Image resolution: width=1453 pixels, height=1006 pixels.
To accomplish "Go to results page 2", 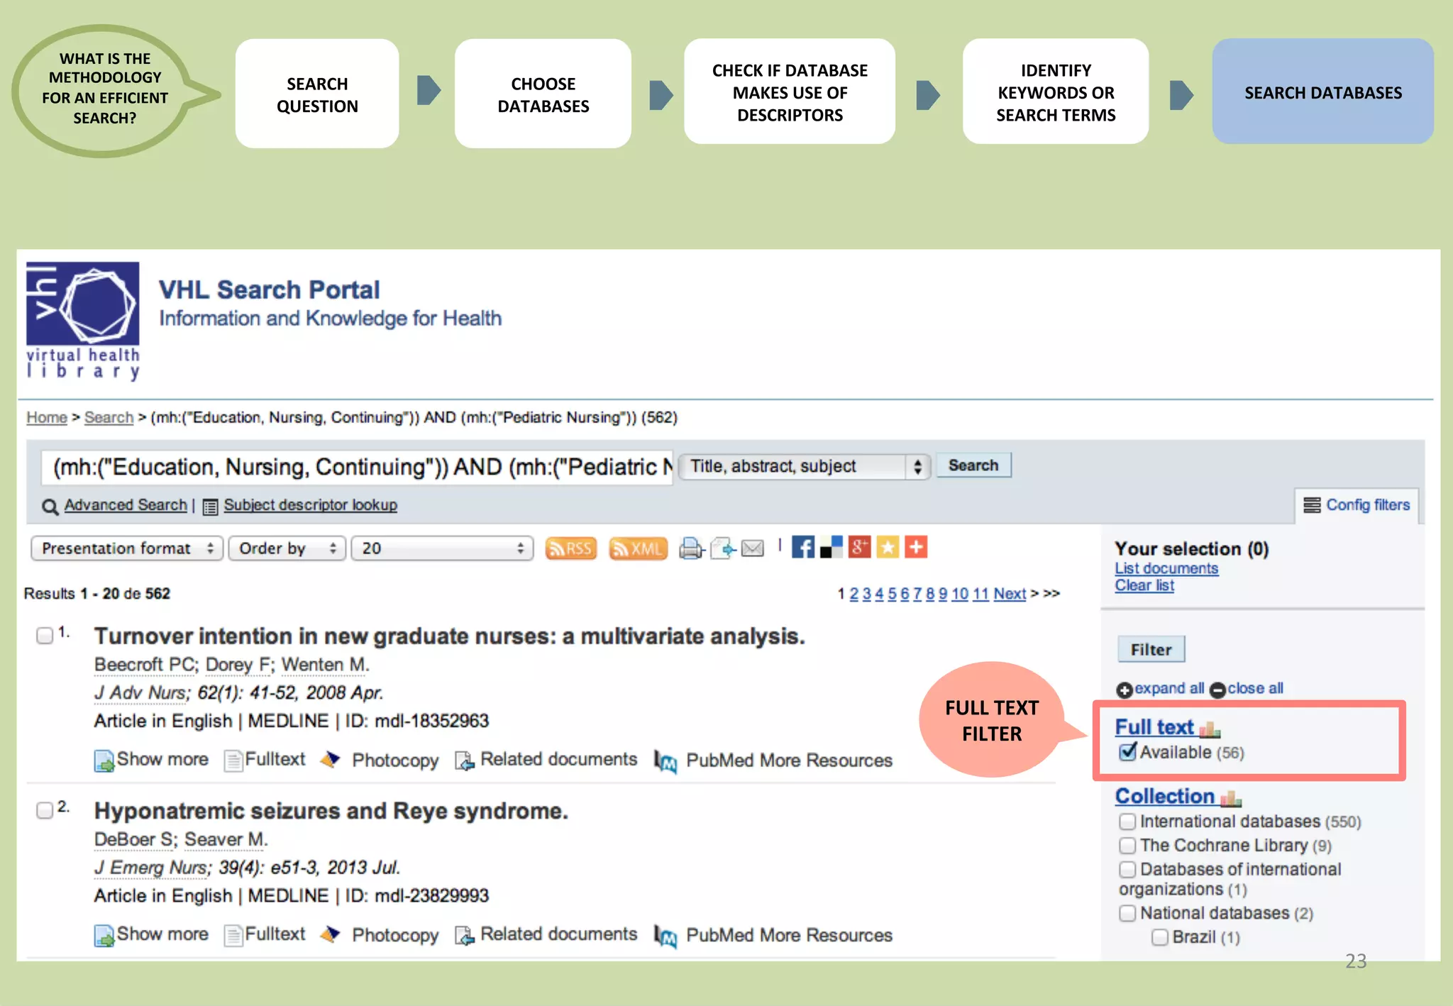I will tap(853, 594).
